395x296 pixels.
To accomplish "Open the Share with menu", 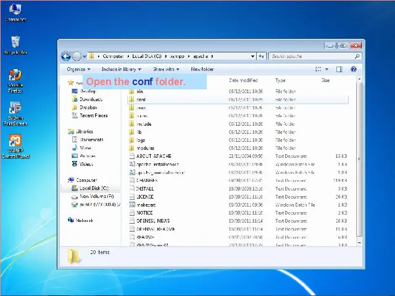I will [166, 69].
